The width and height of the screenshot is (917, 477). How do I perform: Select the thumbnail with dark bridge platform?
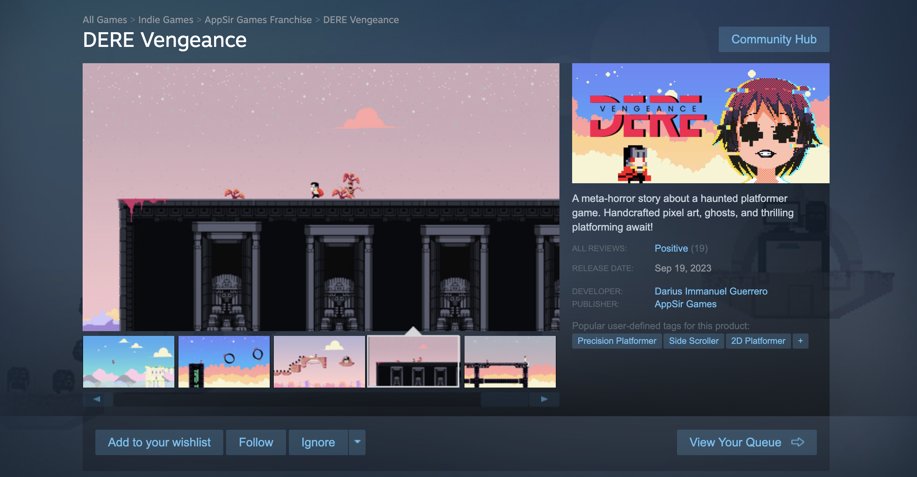coord(510,362)
